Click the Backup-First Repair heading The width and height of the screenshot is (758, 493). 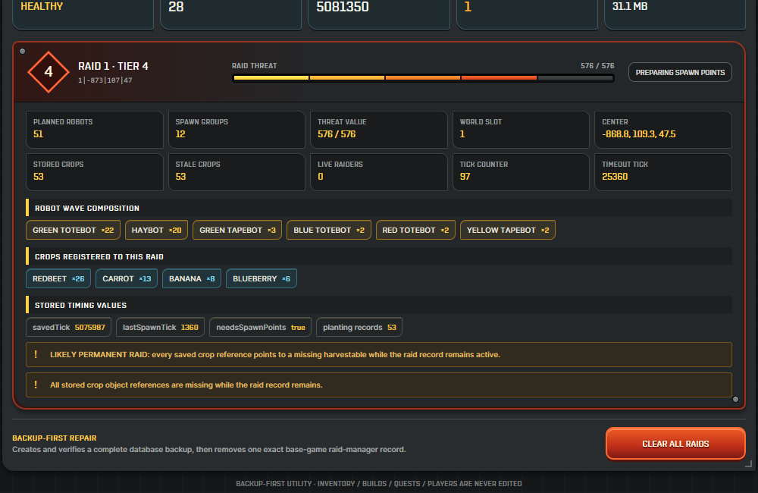[x=55, y=438]
